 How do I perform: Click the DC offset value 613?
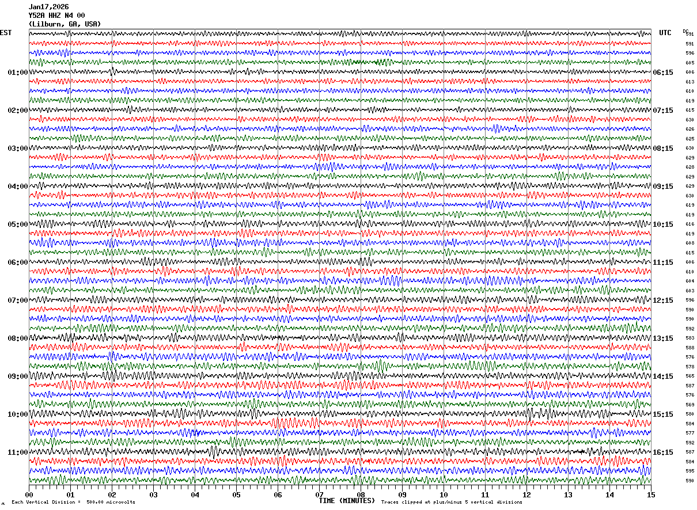coord(690,82)
